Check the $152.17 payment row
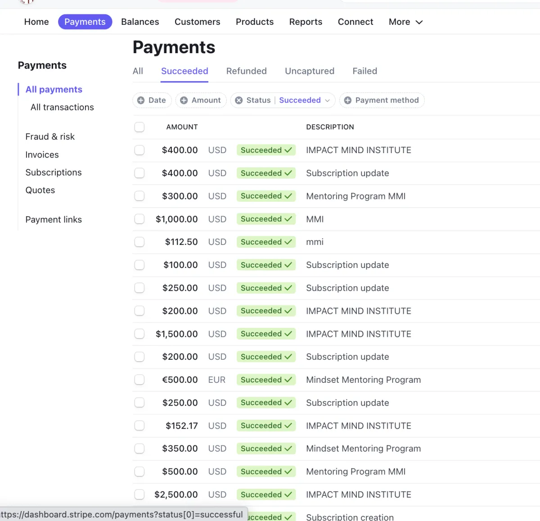Viewport: 540px width, 521px height. click(x=139, y=426)
